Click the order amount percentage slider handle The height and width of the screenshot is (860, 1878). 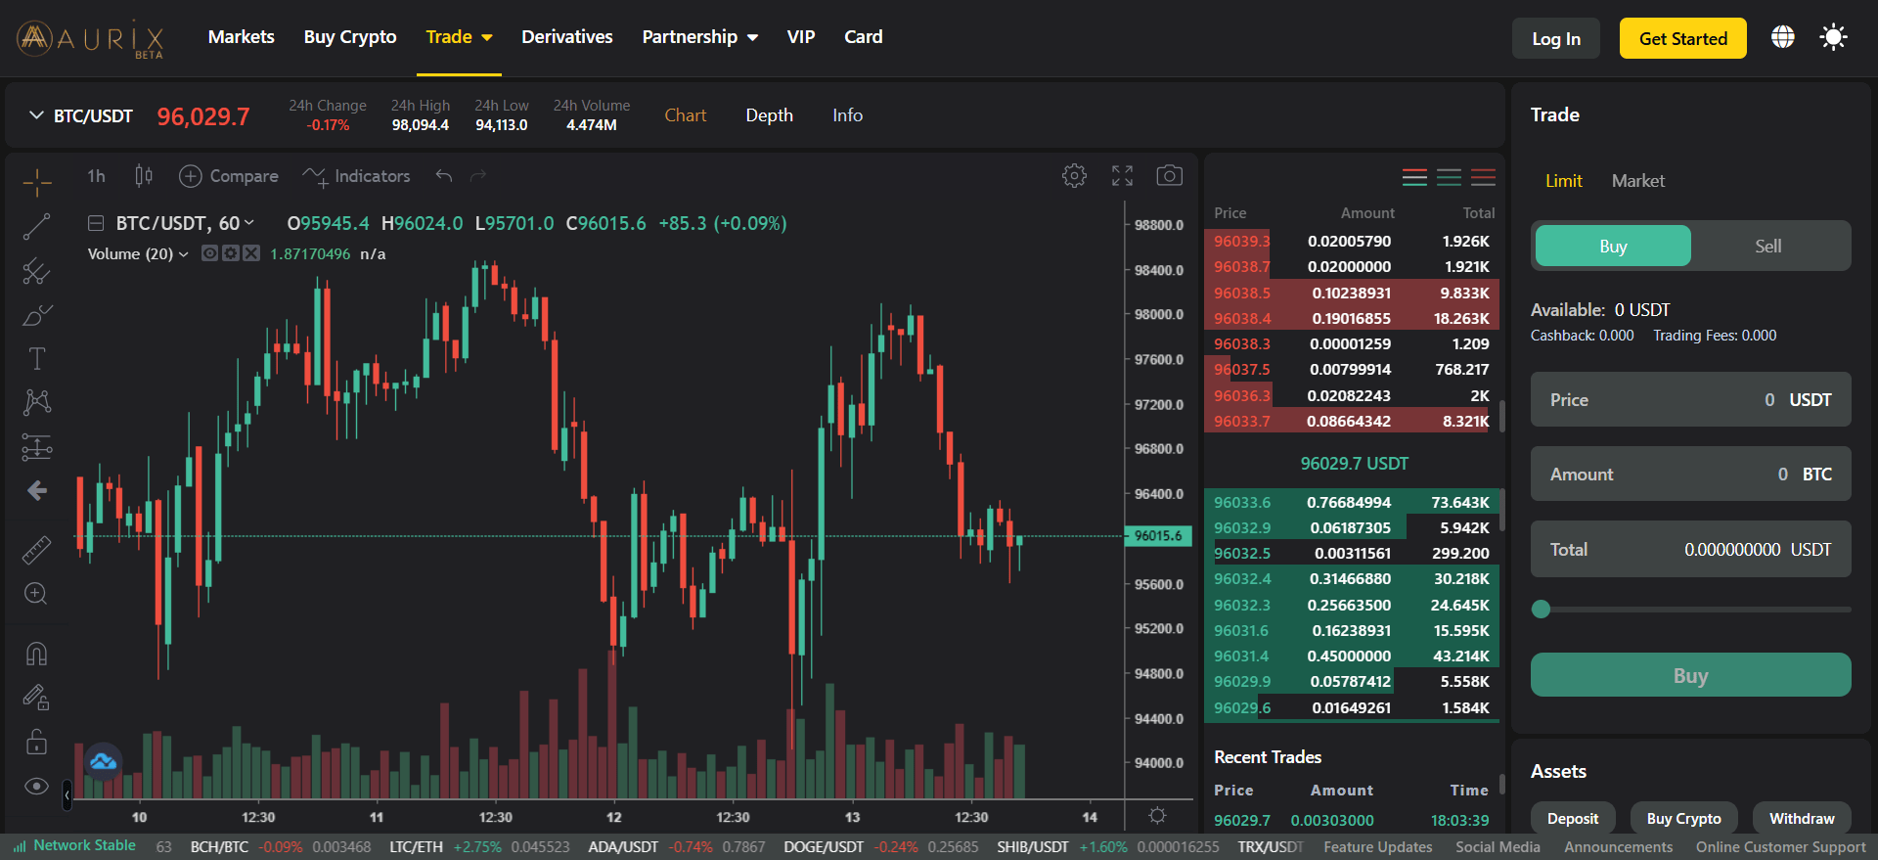[1542, 610]
